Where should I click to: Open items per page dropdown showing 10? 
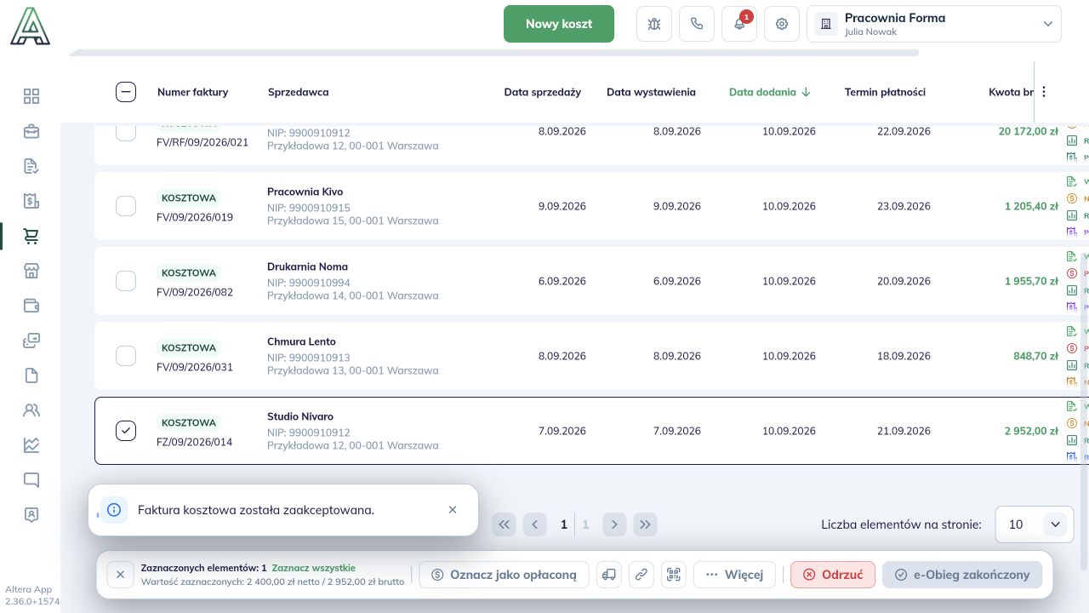1033,524
